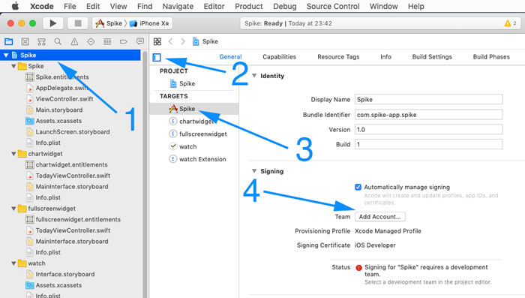Viewport: 525px width, 298px height.
Task: Open the Report navigator speech bubble
Action: (x=140, y=41)
